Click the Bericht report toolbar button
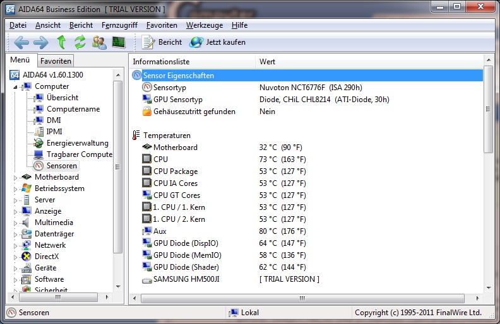500x324 pixels. coord(162,42)
